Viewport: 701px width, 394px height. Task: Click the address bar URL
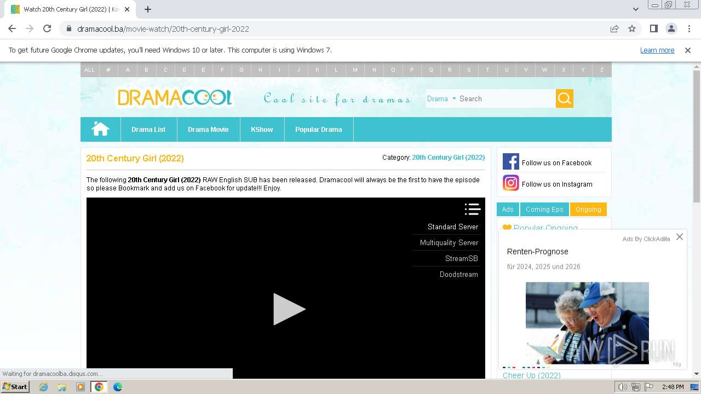(x=163, y=29)
